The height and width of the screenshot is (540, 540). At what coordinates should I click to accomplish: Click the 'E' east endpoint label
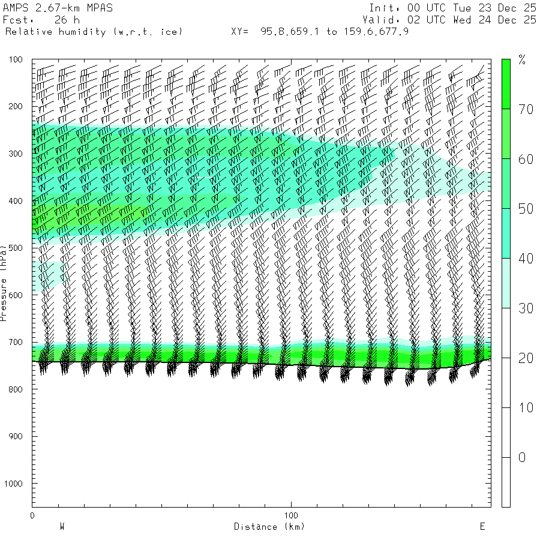(482, 527)
